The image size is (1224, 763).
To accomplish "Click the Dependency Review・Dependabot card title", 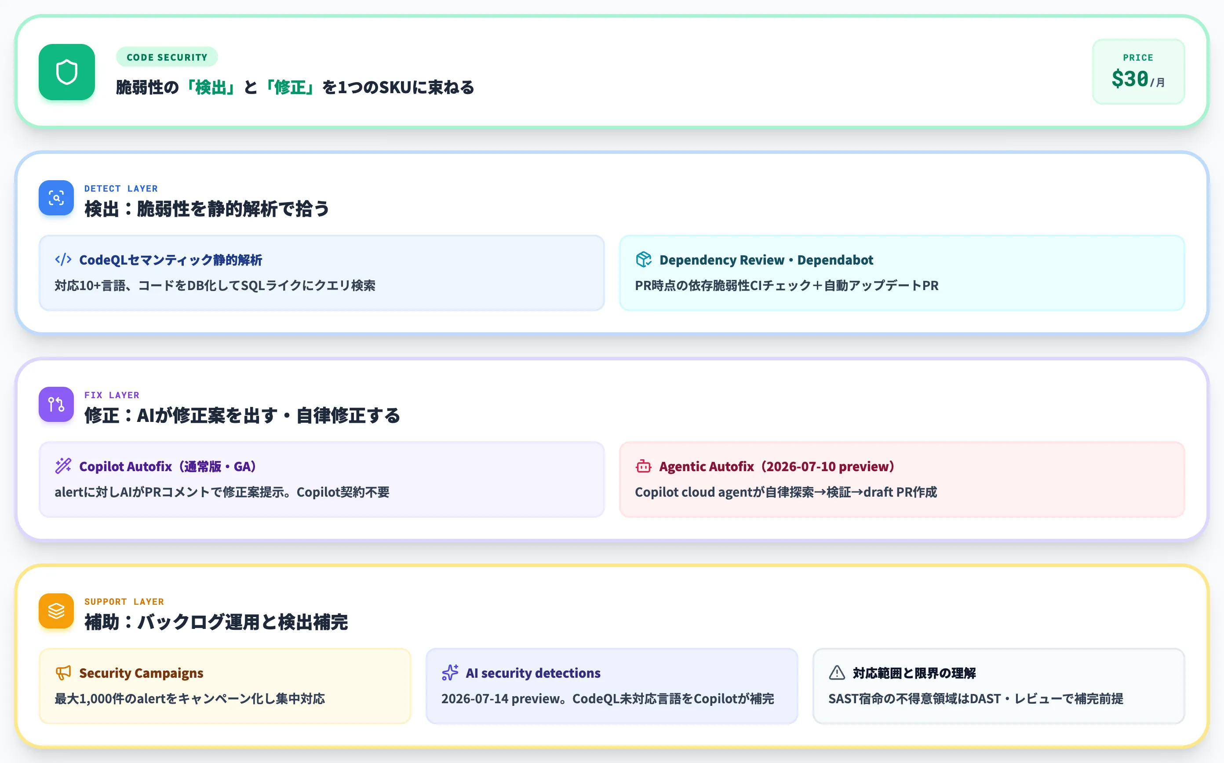I will (766, 260).
